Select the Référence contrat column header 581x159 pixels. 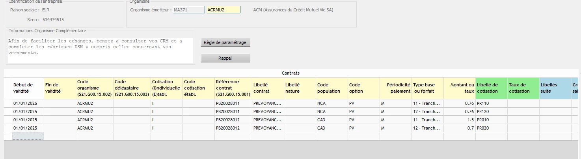233,88
